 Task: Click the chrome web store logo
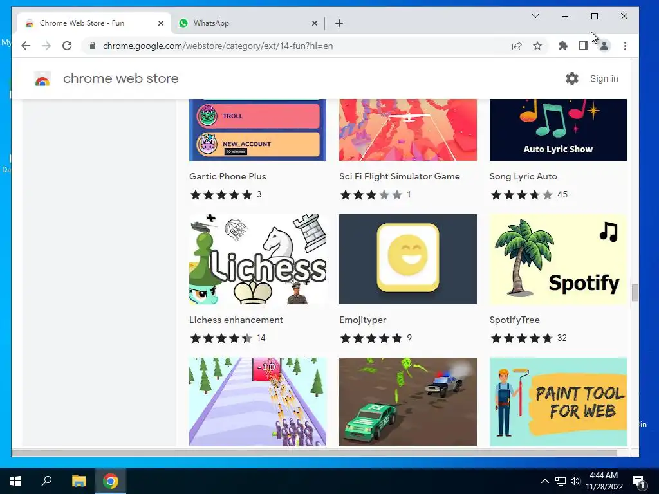pyautogui.click(x=42, y=78)
